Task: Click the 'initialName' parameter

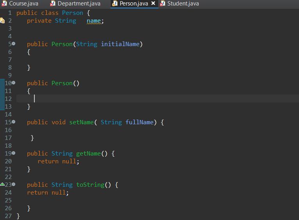Action: click(120, 44)
